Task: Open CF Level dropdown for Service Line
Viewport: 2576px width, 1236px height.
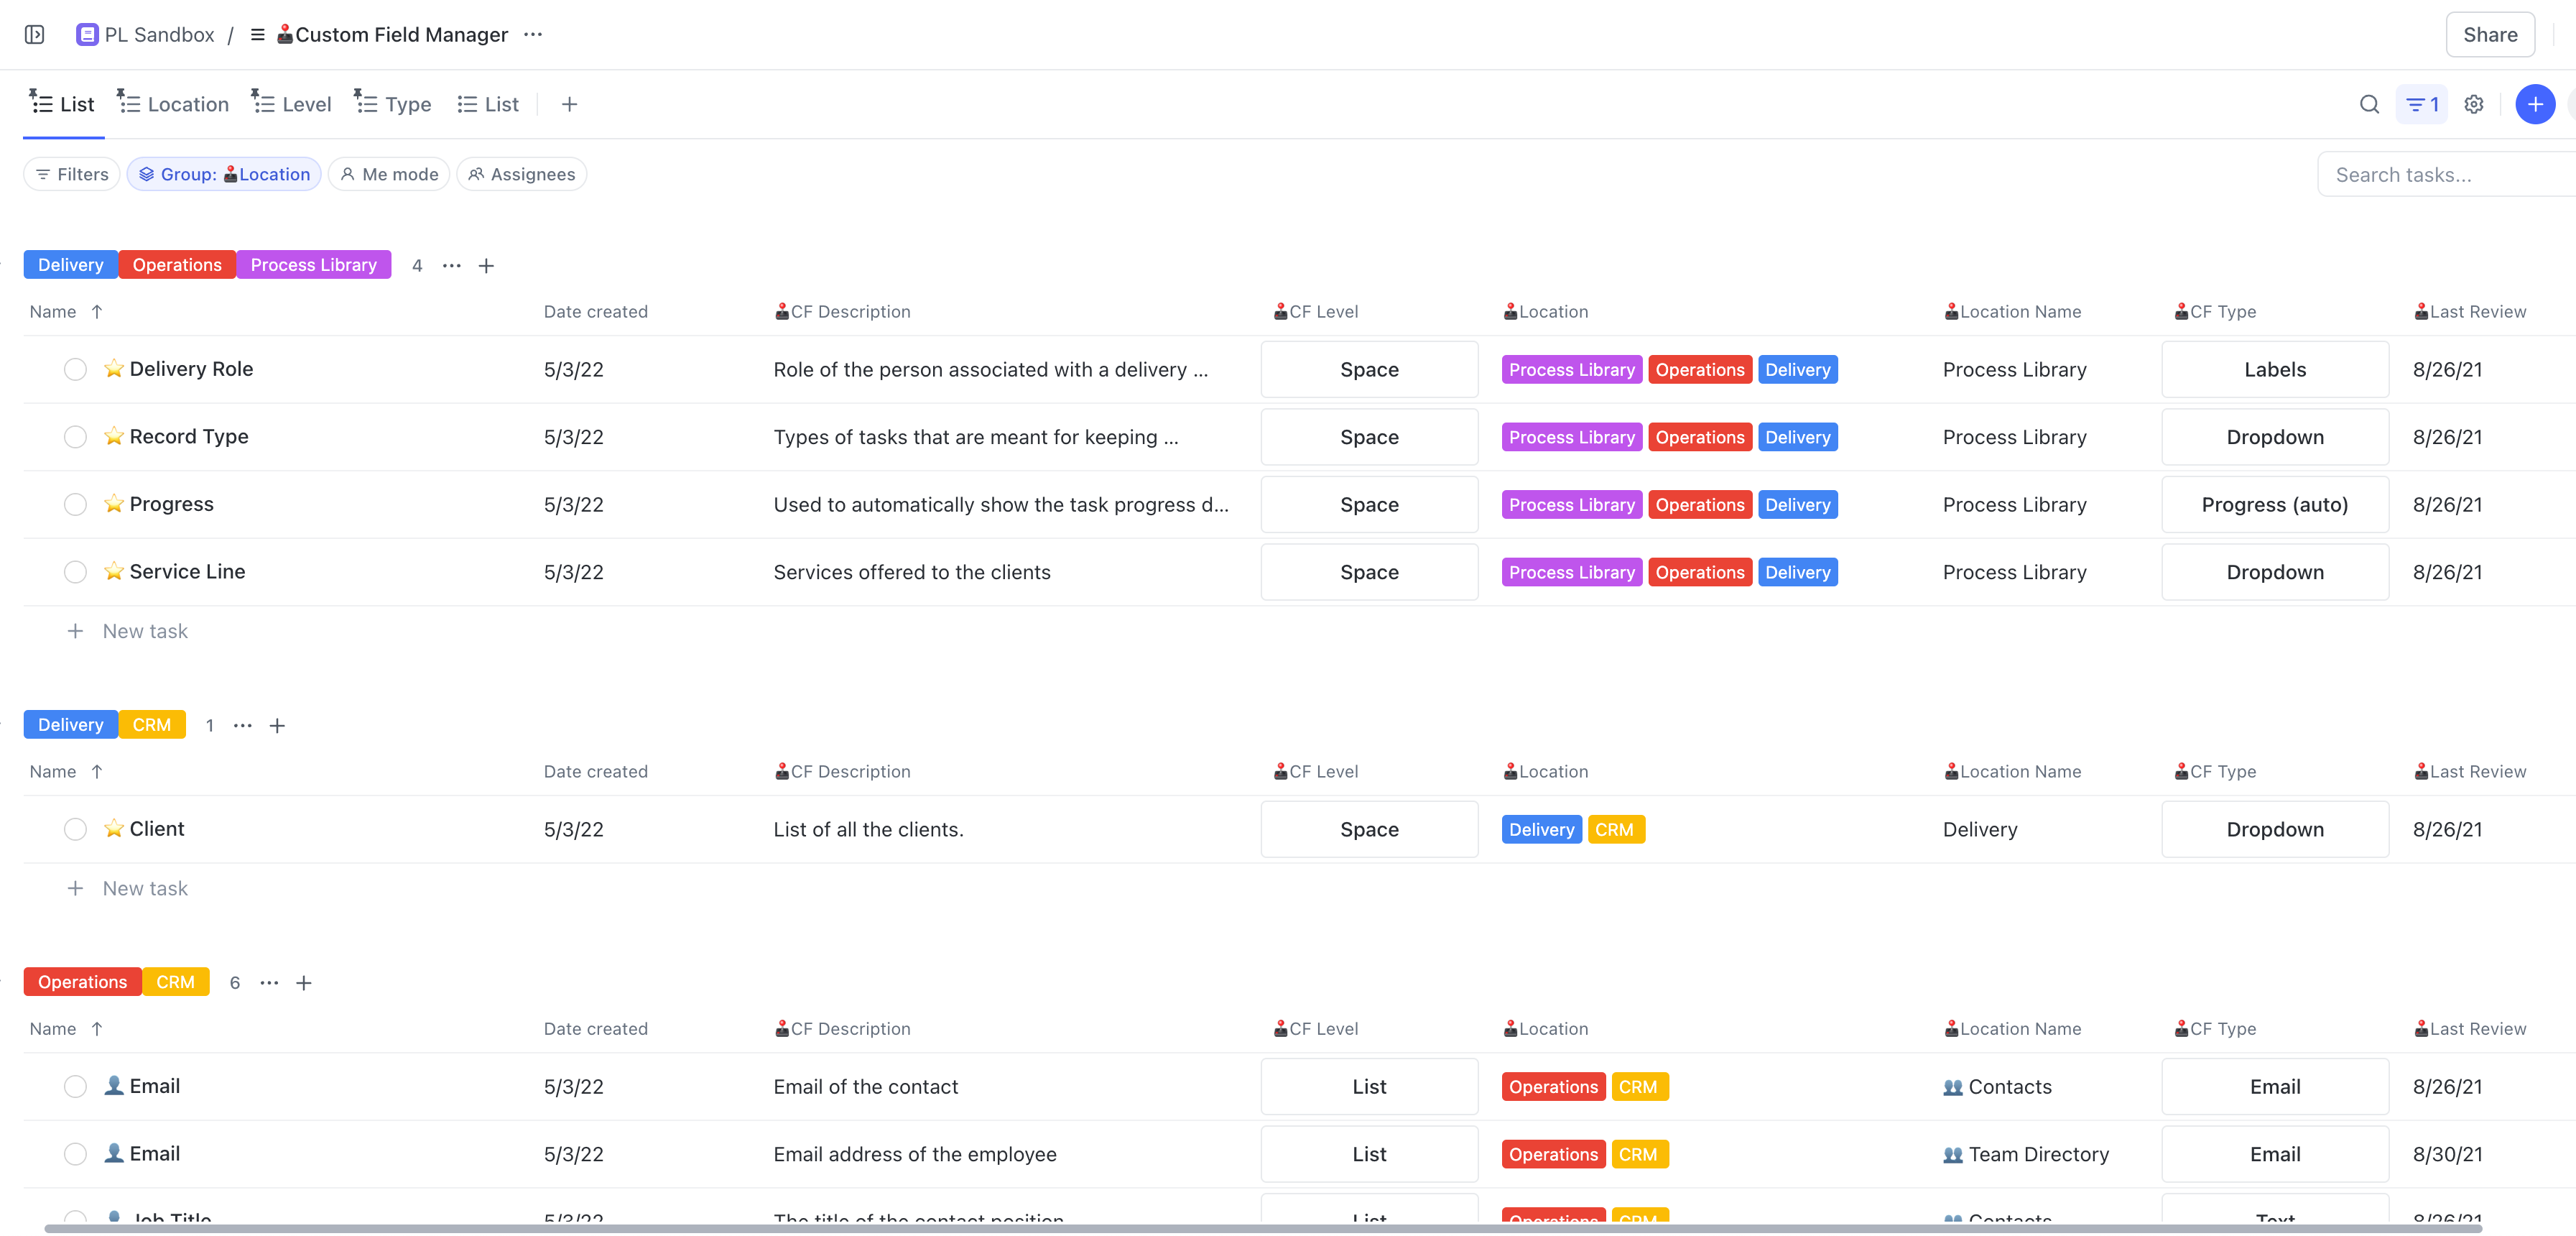Action: coord(1368,572)
